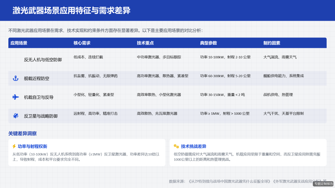Viewport: 335px width, 188px height.
Task: Collapse the 关键差异洞察 section heading
Action: point(22,134)
